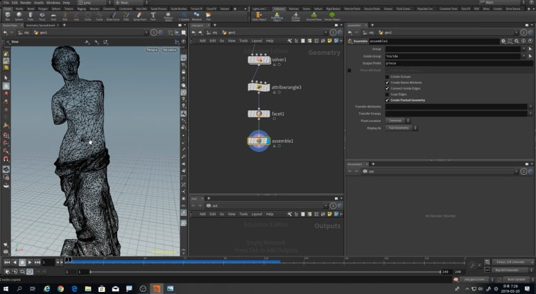
Task: Click the Ground Plane shelf tool
Action: pyautogui.click(x=314, y=16)
